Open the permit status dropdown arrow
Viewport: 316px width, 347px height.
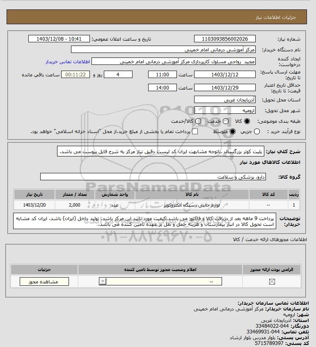pyautogui.click(x=103, y=281)
